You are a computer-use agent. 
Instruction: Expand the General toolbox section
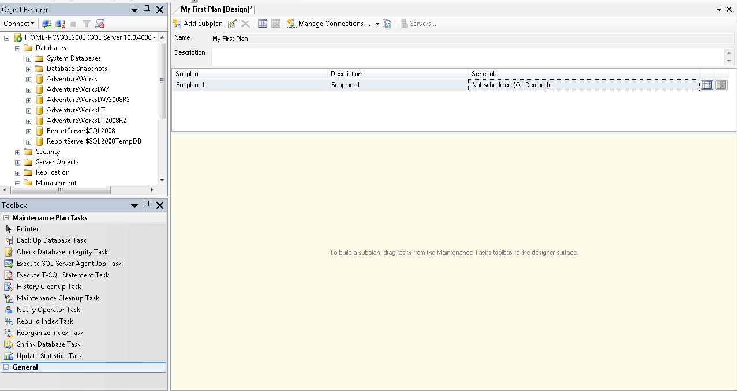point(6,367)
